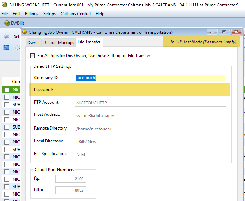The width and height of the screenshot is (245, 201).
Task: Click the sun icon in Changing Job Owner dialog title
Action: pyautogui.click(x=24, y=32)
